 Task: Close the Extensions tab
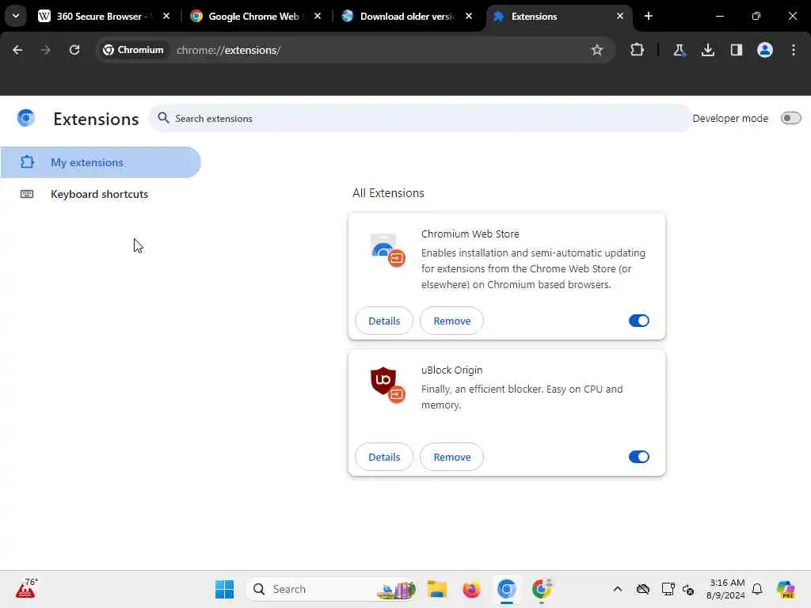pyautogui.click(x=620, y=16)
